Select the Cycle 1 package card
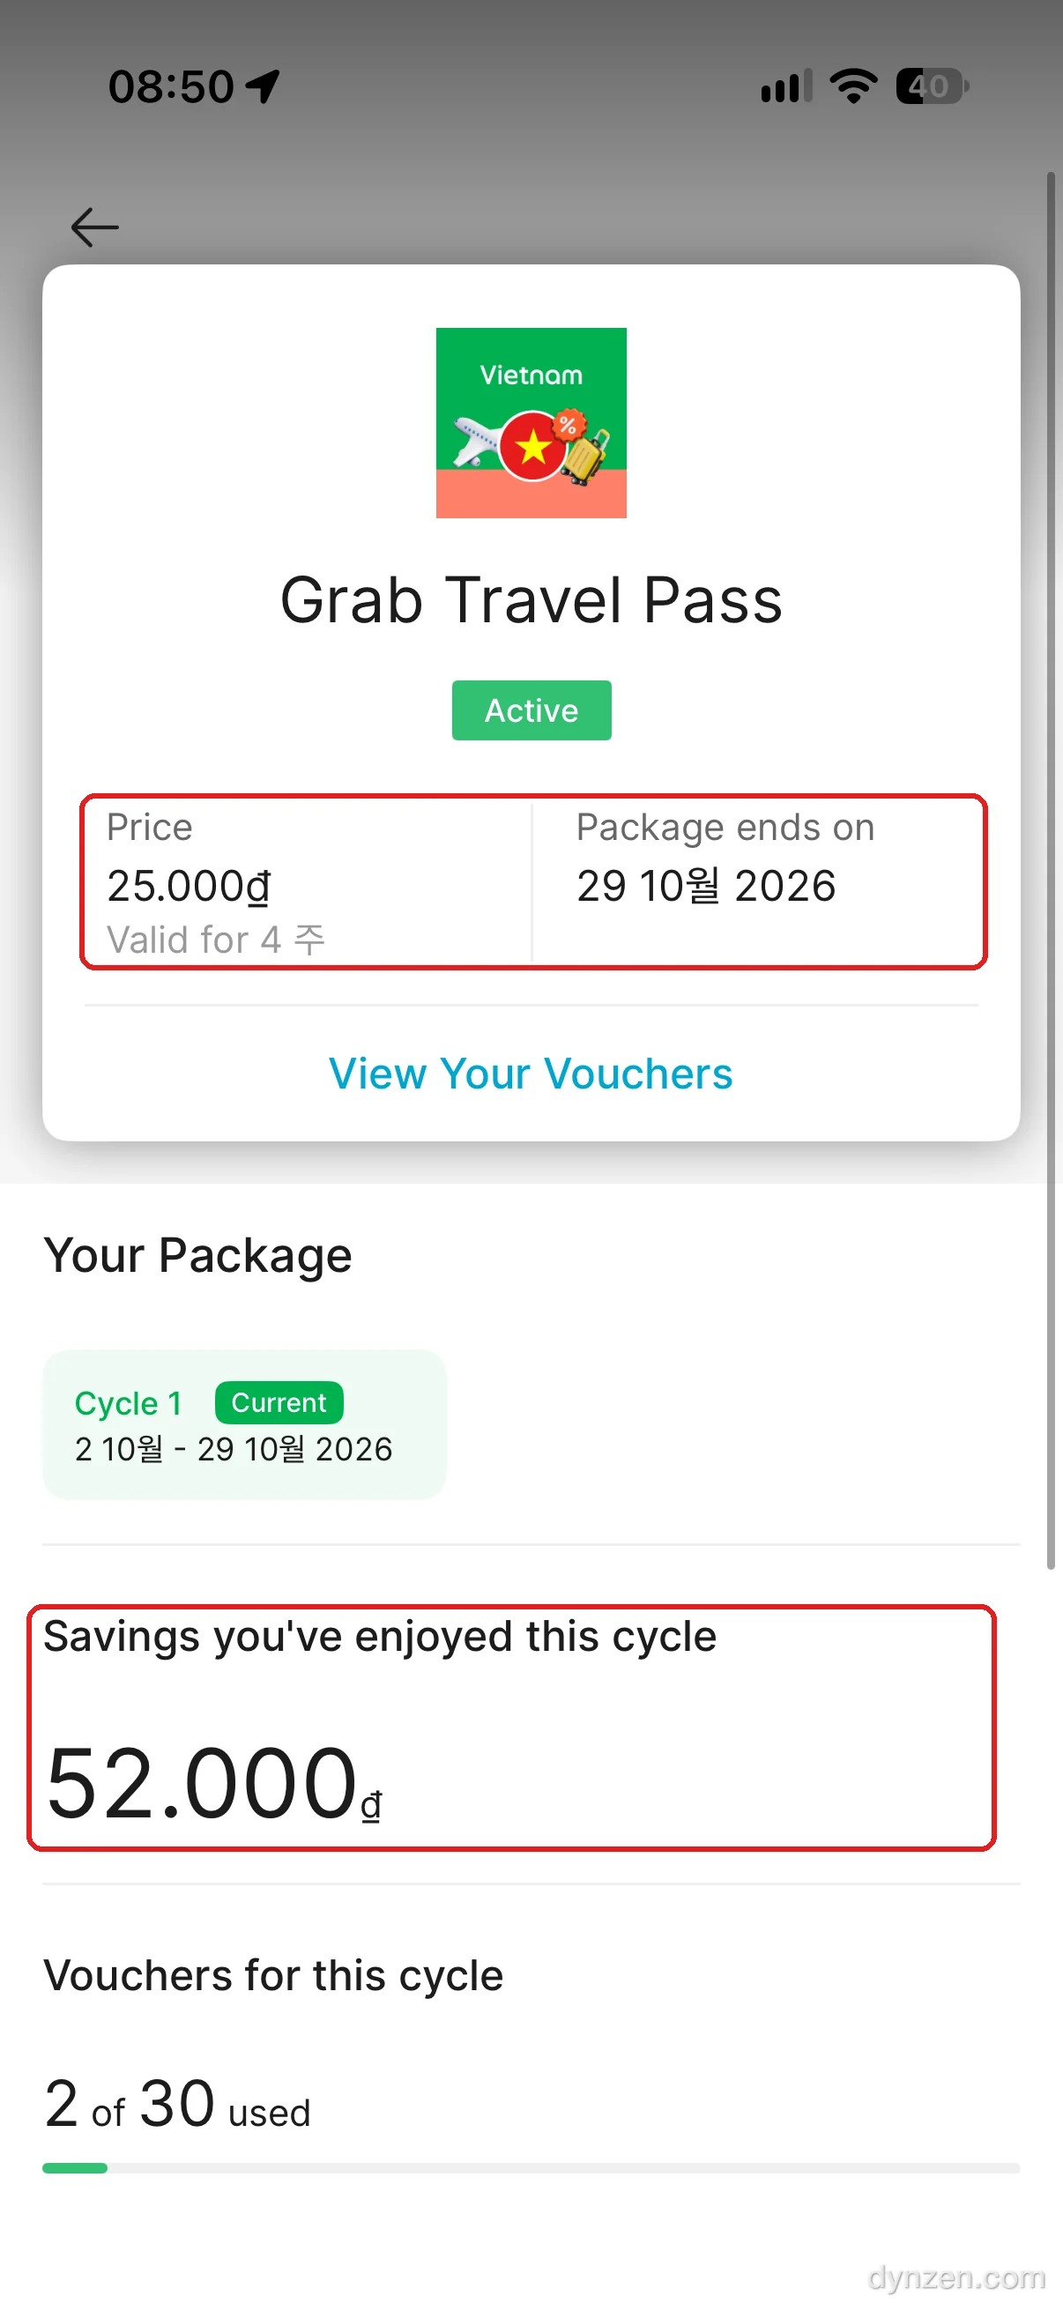Image resolution: width=1063 pixels, height=2311 pixels. [244, 1424]
